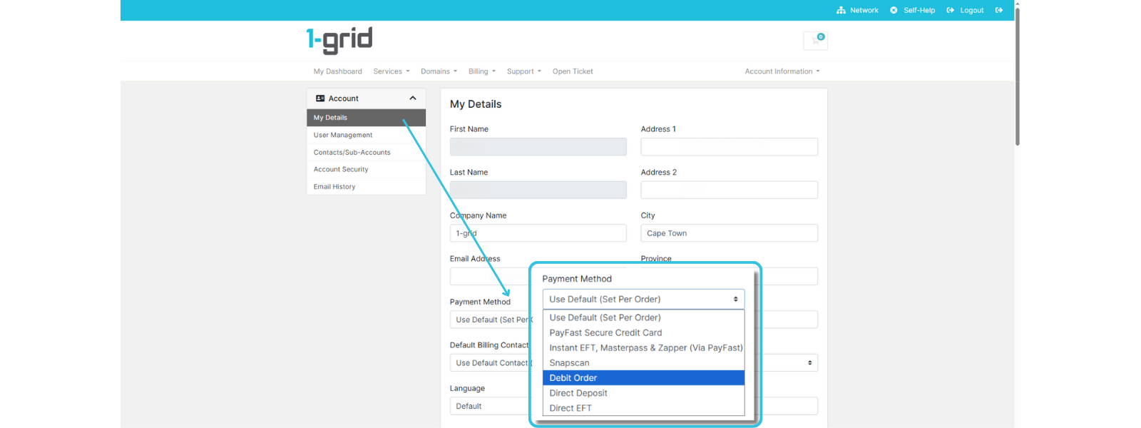Open the shopping cart
Viewport: 1141px width, 428px height.
pos(815,41)
